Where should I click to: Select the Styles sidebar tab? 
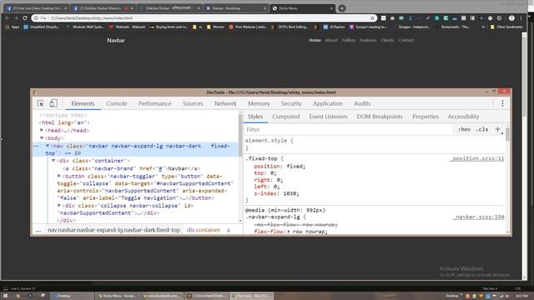255,117
